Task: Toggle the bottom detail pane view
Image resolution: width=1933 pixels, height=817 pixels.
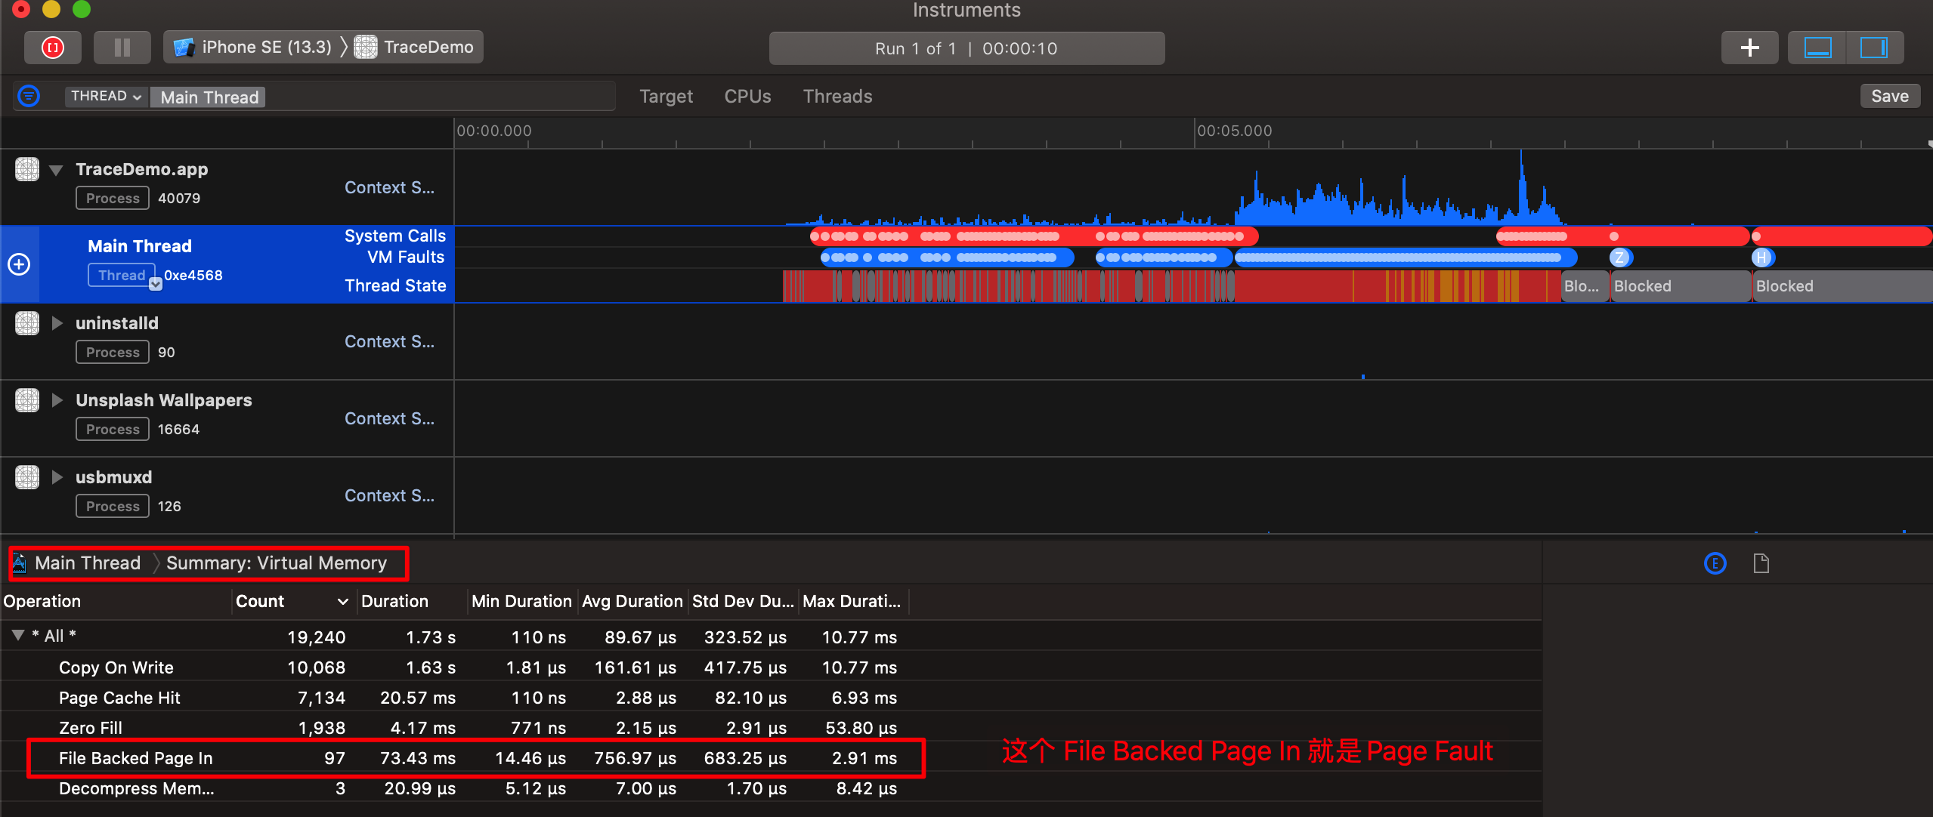Action: click(1817, 48)
